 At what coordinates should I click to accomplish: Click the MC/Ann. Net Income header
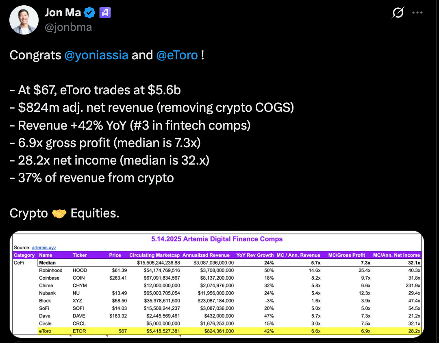pyautogui.click(x=396, y=255)
